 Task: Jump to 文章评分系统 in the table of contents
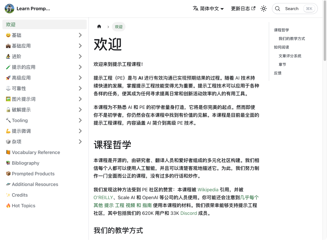click(290, 56)
